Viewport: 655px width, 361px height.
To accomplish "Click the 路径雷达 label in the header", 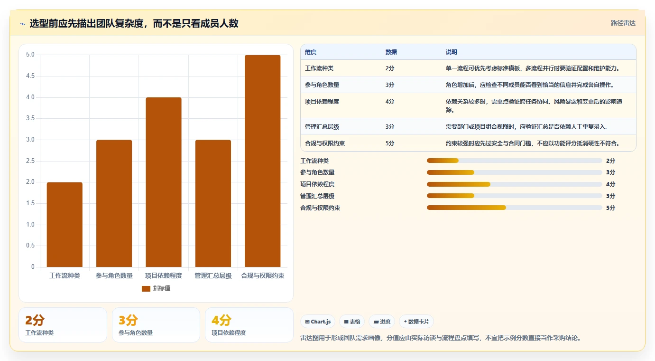I will tap(623, 23).
